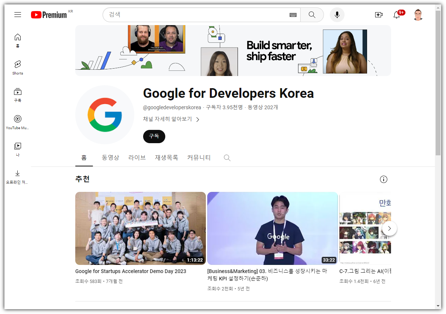This screenshot has height=314, width=446.
Task: Click the 조회수 2천회 • 5년 전 text
Action: [x=228, y=289]
